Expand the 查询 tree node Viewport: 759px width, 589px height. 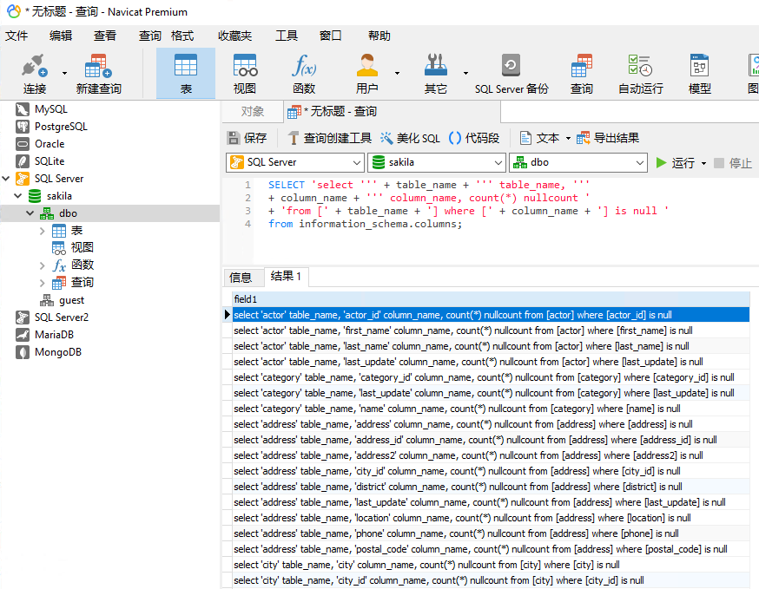click(42, 283)
